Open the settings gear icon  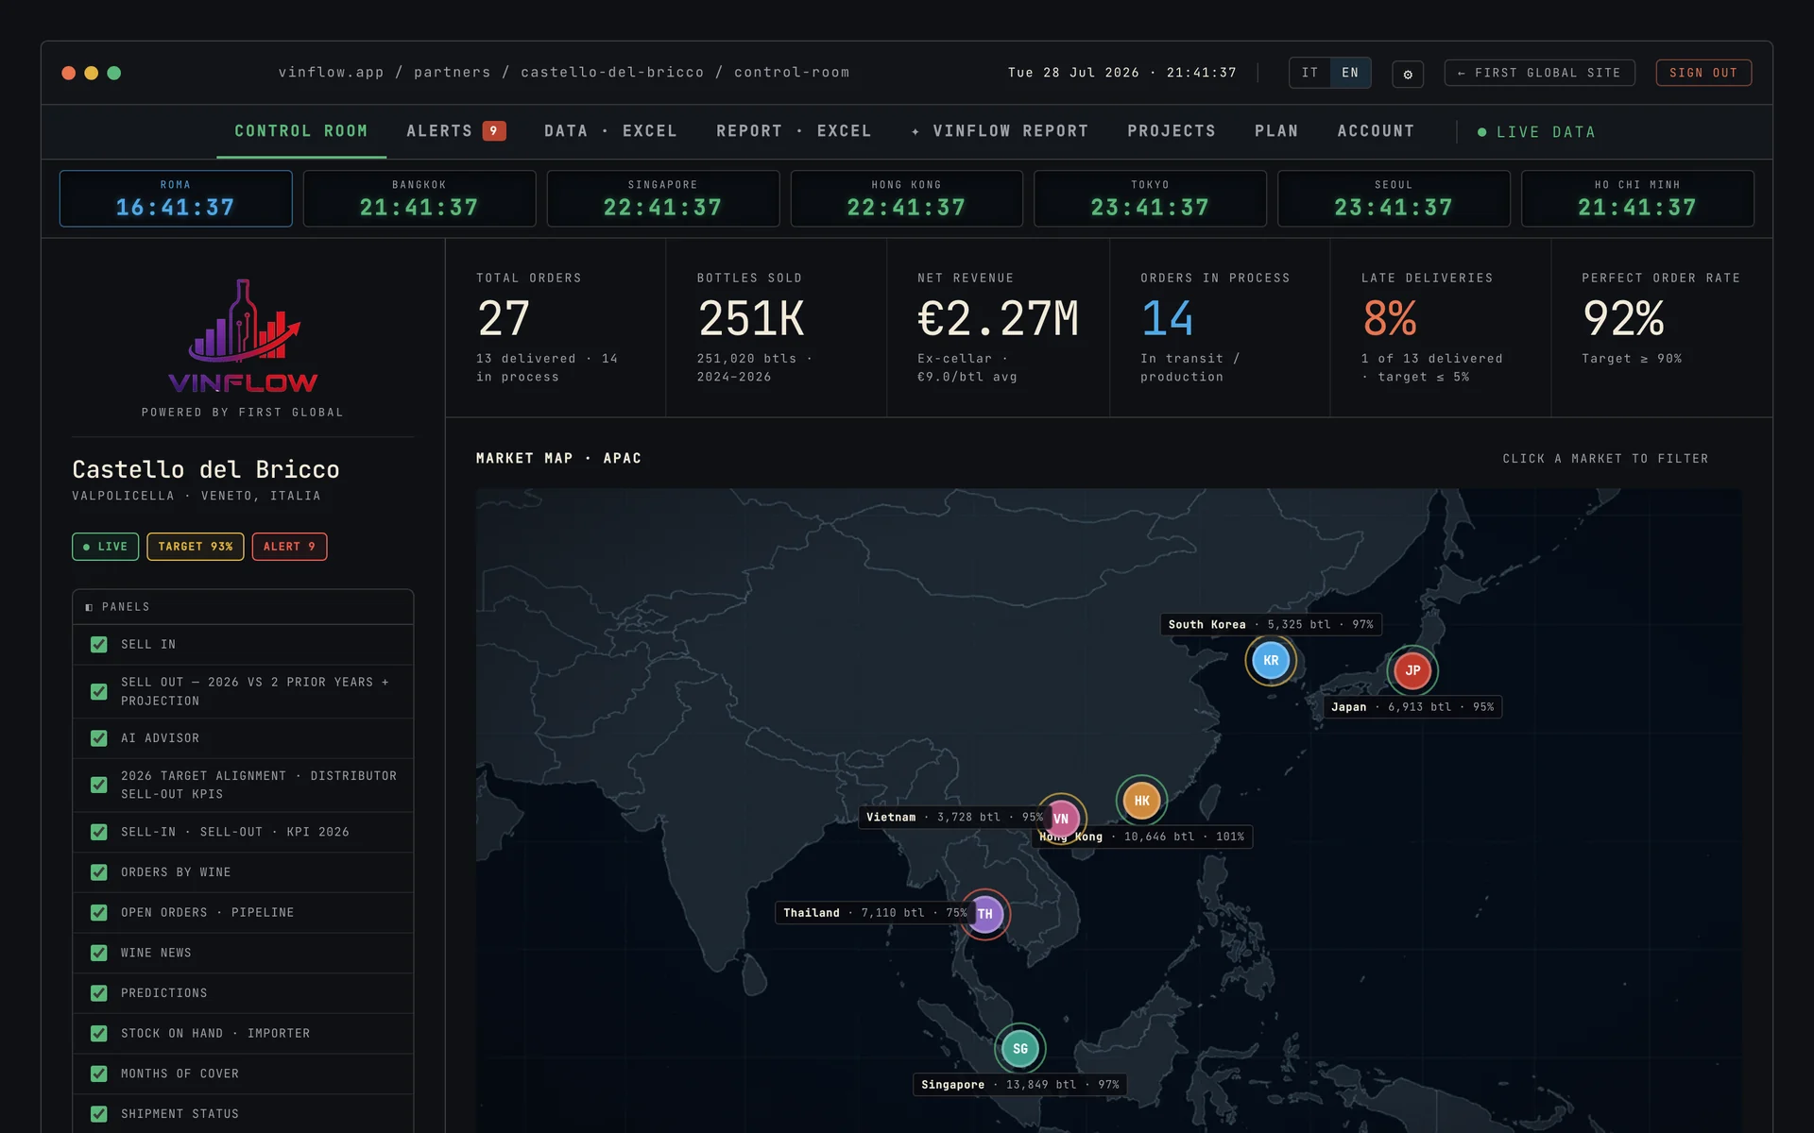pos(1408,74)
